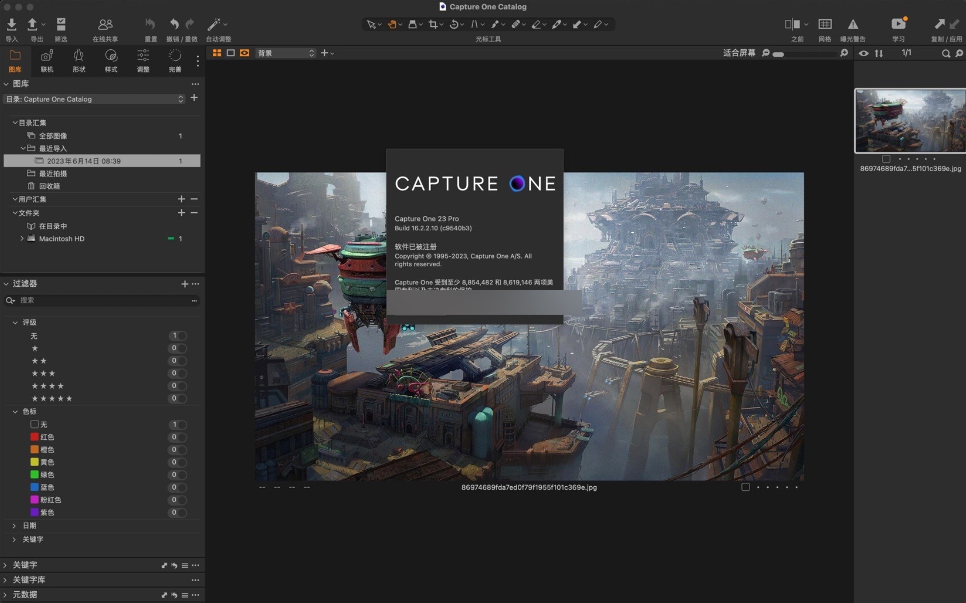966x603 pixels.
Task: Check the color tag box under viewer image
Action: point(745,487)
